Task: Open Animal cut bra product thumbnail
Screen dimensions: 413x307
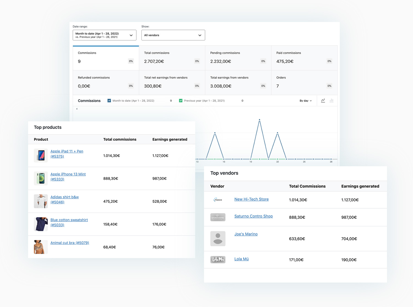Action: click(x=41, y=247)
